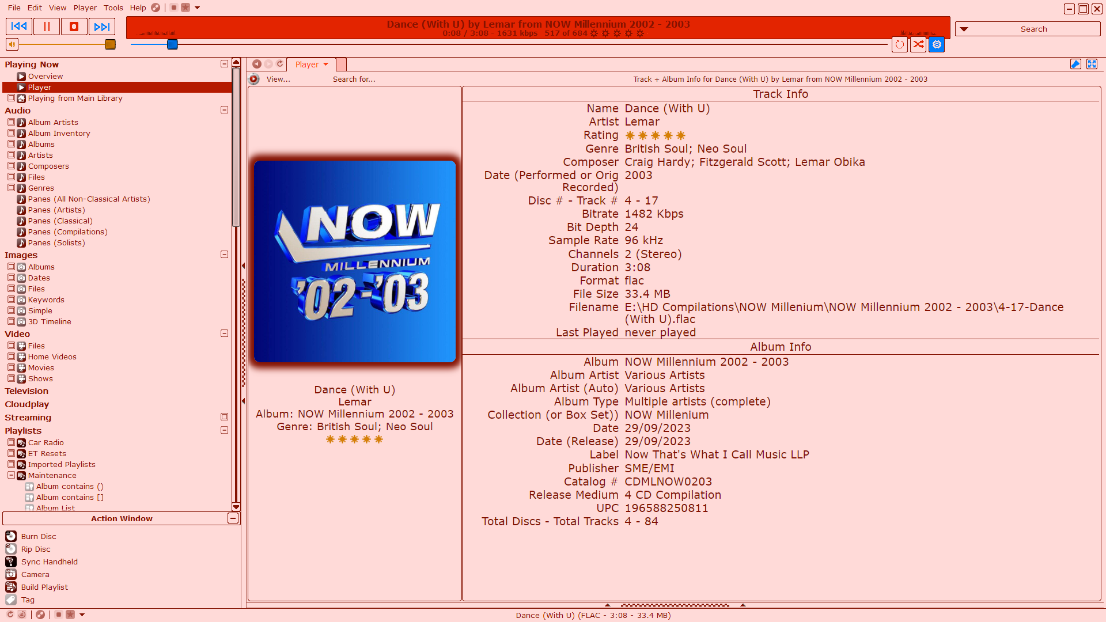Mute audio with the speaker icon

[x=12, y=44]
